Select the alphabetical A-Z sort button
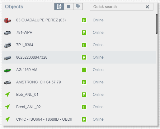The image size is (160, 129). (59, 7)
